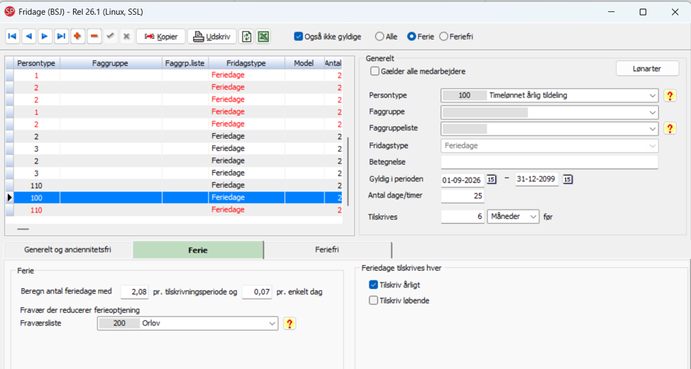The image size is (691, 369).
Task: Switch to the Feriefri tab
Action: [327, 250]
